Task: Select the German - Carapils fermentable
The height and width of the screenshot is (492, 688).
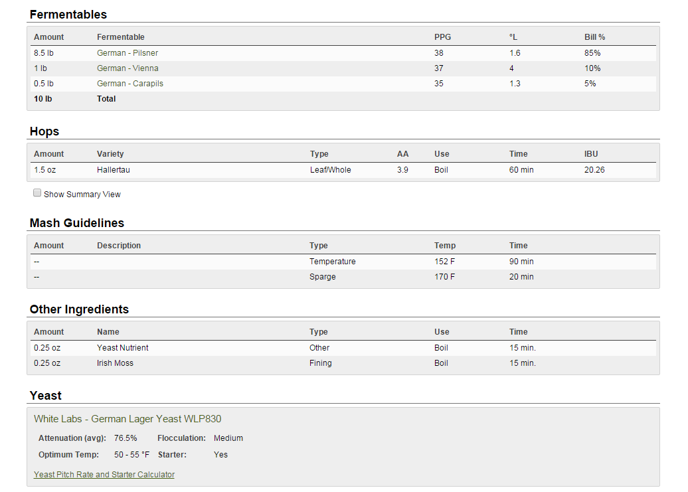Action: [130, 84]
